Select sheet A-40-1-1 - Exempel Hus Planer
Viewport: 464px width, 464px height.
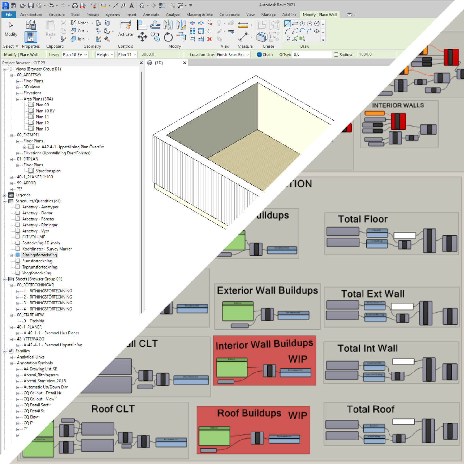51,333
